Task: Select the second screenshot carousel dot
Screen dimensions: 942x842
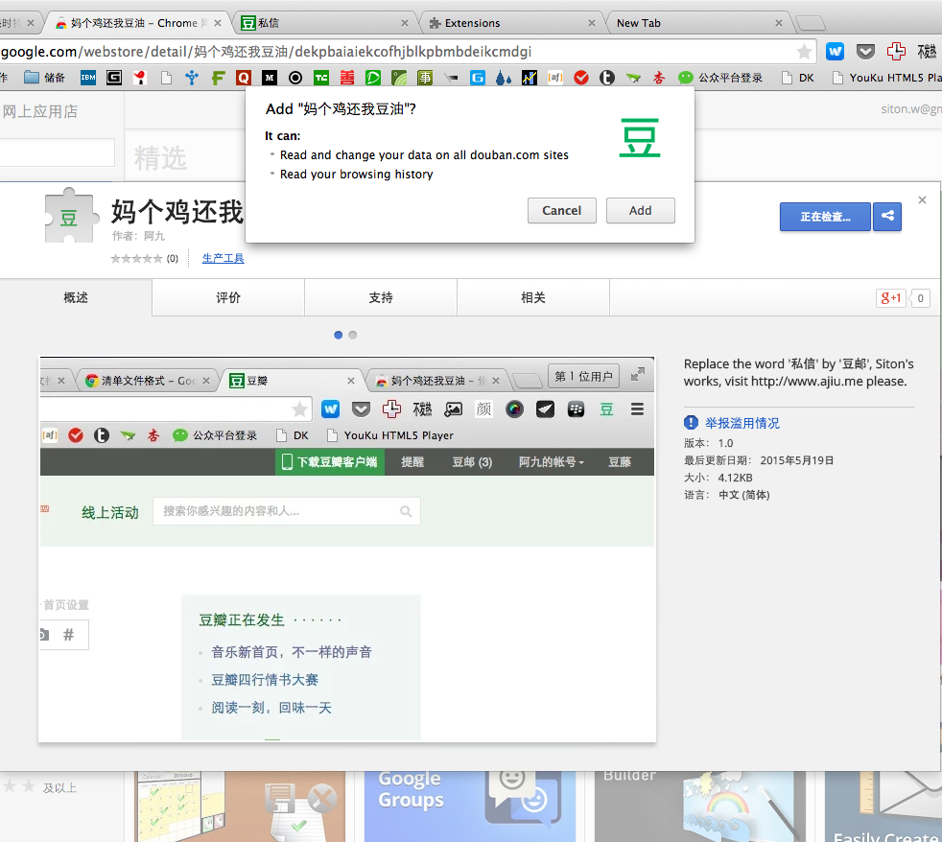Action: (x=353, y=335)
